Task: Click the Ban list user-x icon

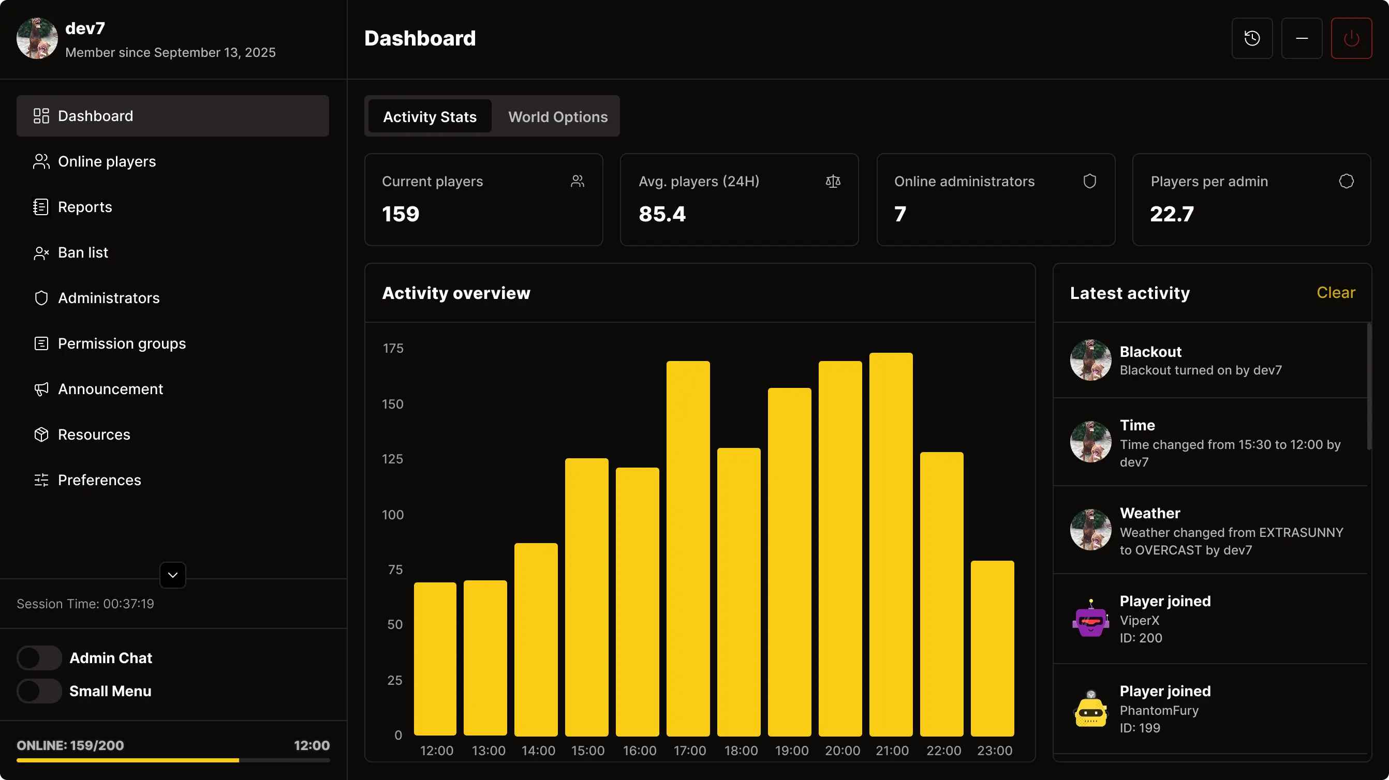Action: (x=41, y=253)
